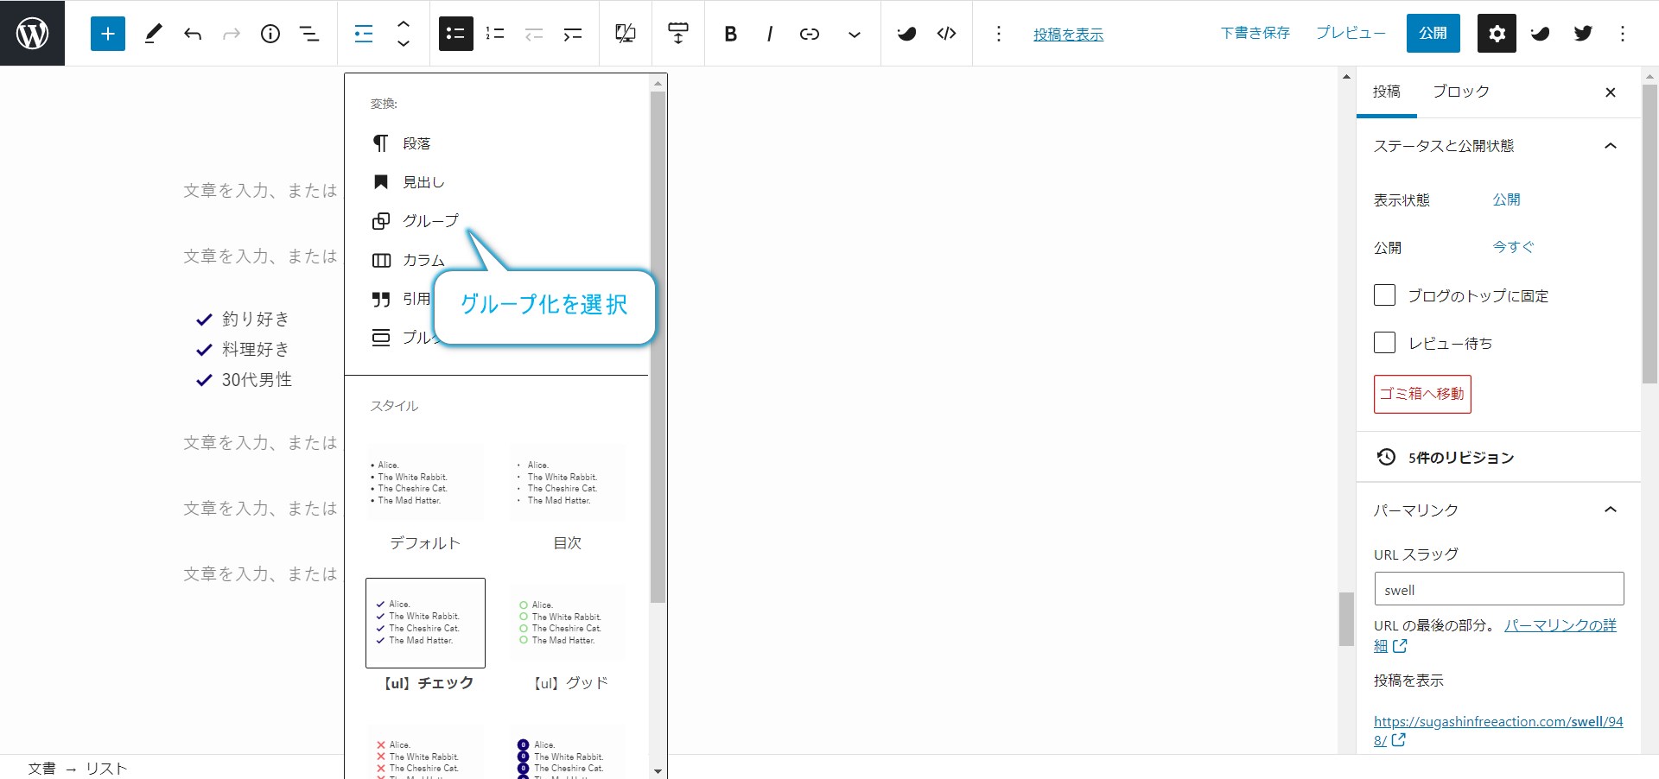
Task: Click the undo arrow icon
Action: click(x=193, y=34)
